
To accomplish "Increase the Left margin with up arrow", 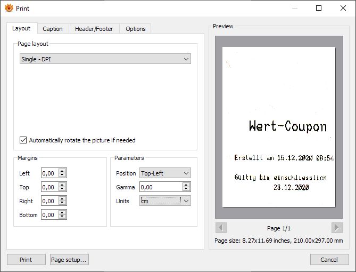I will [62, 171].
